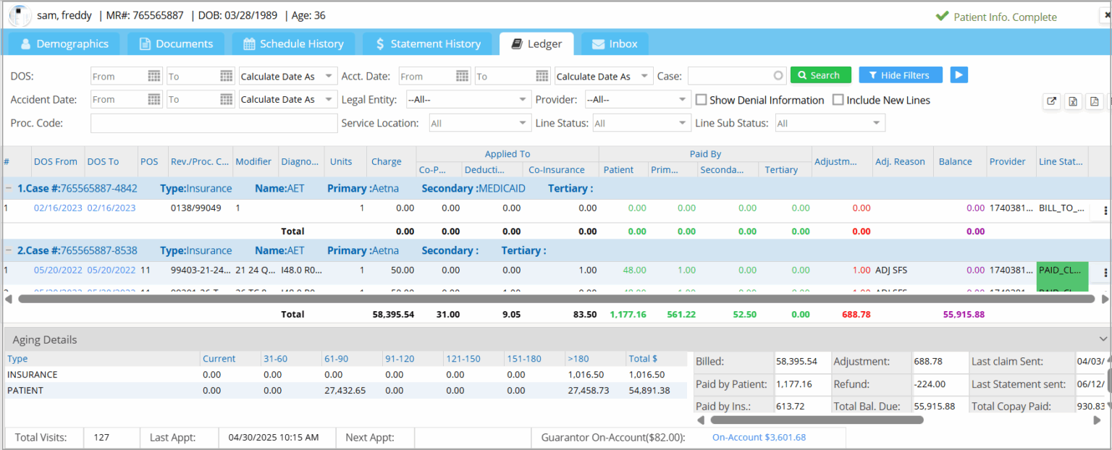This screenshot has width=1112, height=450.
Task: Check the Include New Lines option
Action: 838,100
